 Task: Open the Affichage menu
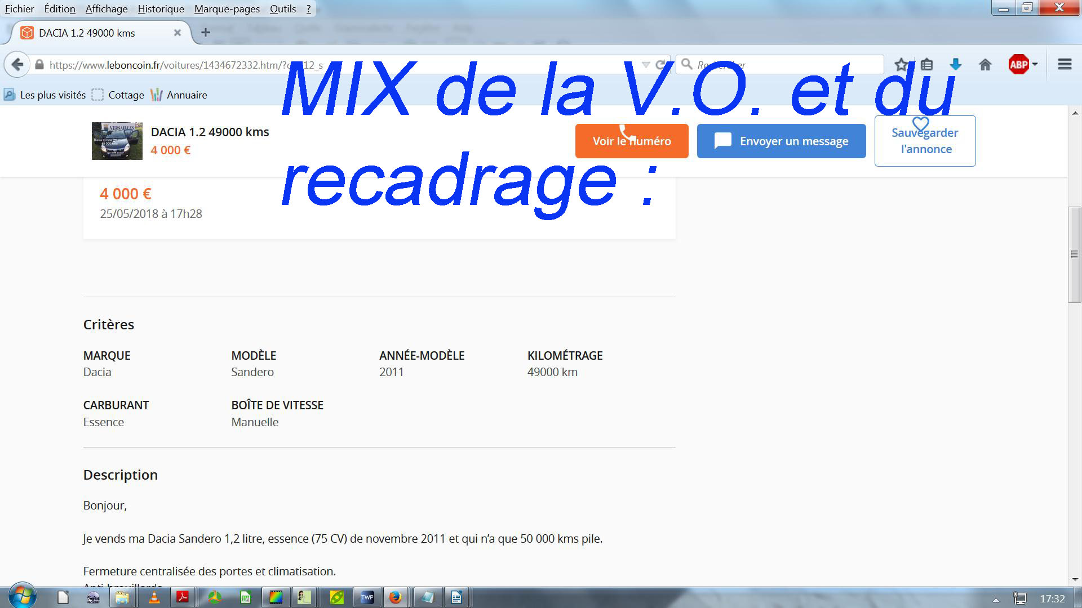coord(107,8)
